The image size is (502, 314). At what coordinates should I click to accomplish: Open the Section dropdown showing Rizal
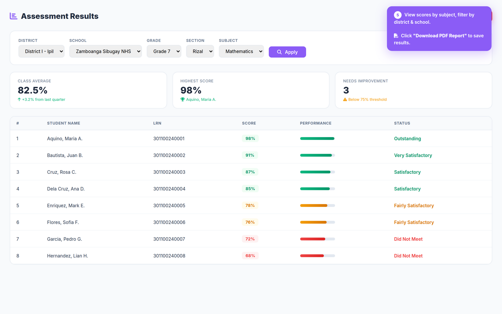point(200,51)
